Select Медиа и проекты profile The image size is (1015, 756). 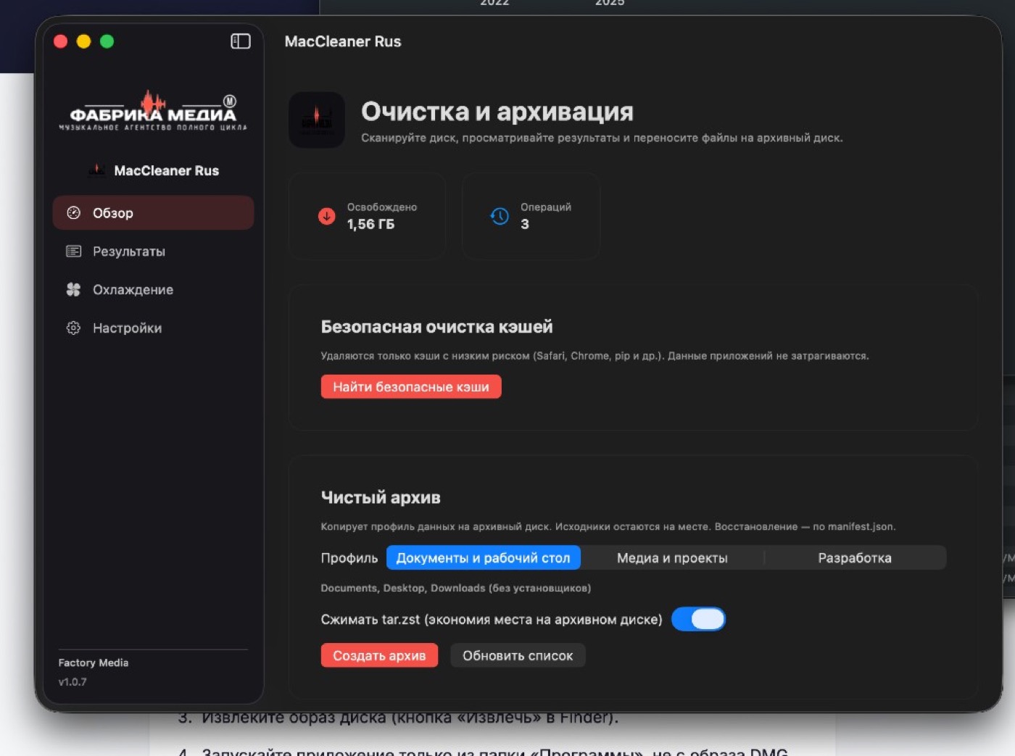[x=672, y=557]
